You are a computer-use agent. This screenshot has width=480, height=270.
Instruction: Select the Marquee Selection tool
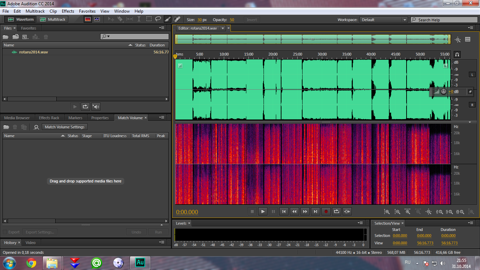[x=149, y=19]
